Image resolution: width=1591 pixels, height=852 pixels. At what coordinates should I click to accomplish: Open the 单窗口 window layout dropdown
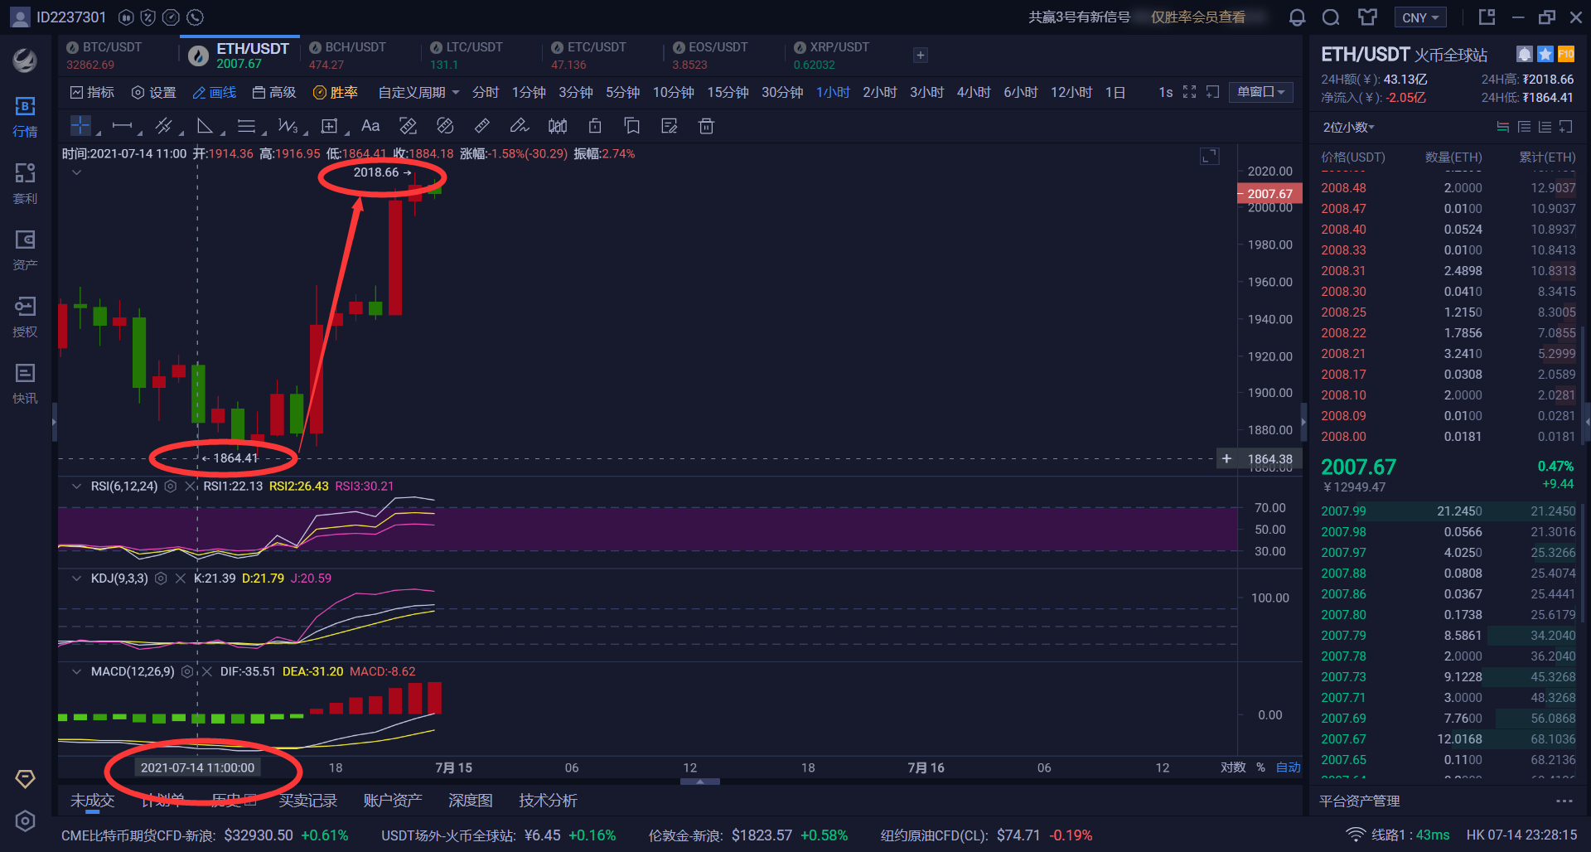(x=1261, y=92)
